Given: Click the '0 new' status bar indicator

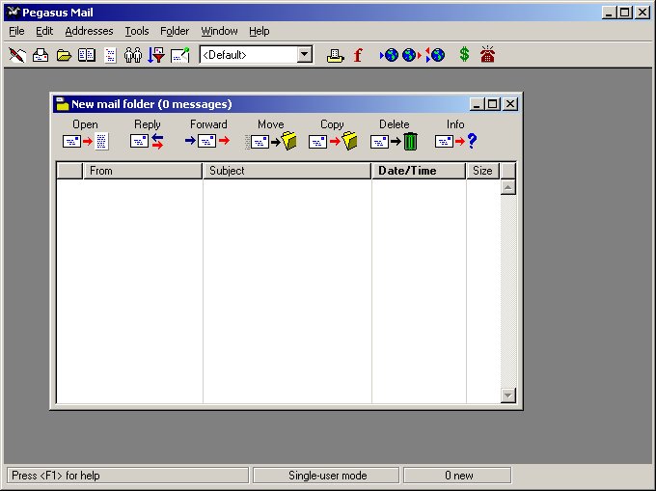Looking at the screenshot, I should (x=457, y=476).
